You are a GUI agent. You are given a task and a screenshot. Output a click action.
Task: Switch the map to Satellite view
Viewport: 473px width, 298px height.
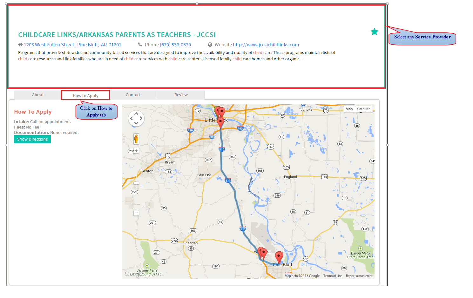[x=364, y=109]
